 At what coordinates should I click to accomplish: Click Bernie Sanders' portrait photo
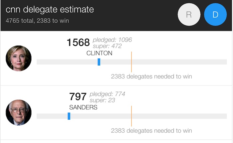(19, 112)
